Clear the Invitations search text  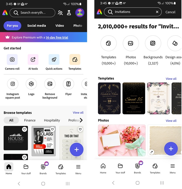(157, 12)
